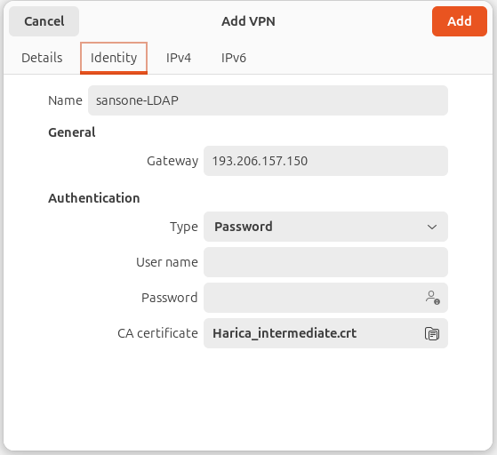The width and height of the screenshot is (497, 455).
Task: Open the Password authentication type combo box
Action: click(x=325, y=227)
